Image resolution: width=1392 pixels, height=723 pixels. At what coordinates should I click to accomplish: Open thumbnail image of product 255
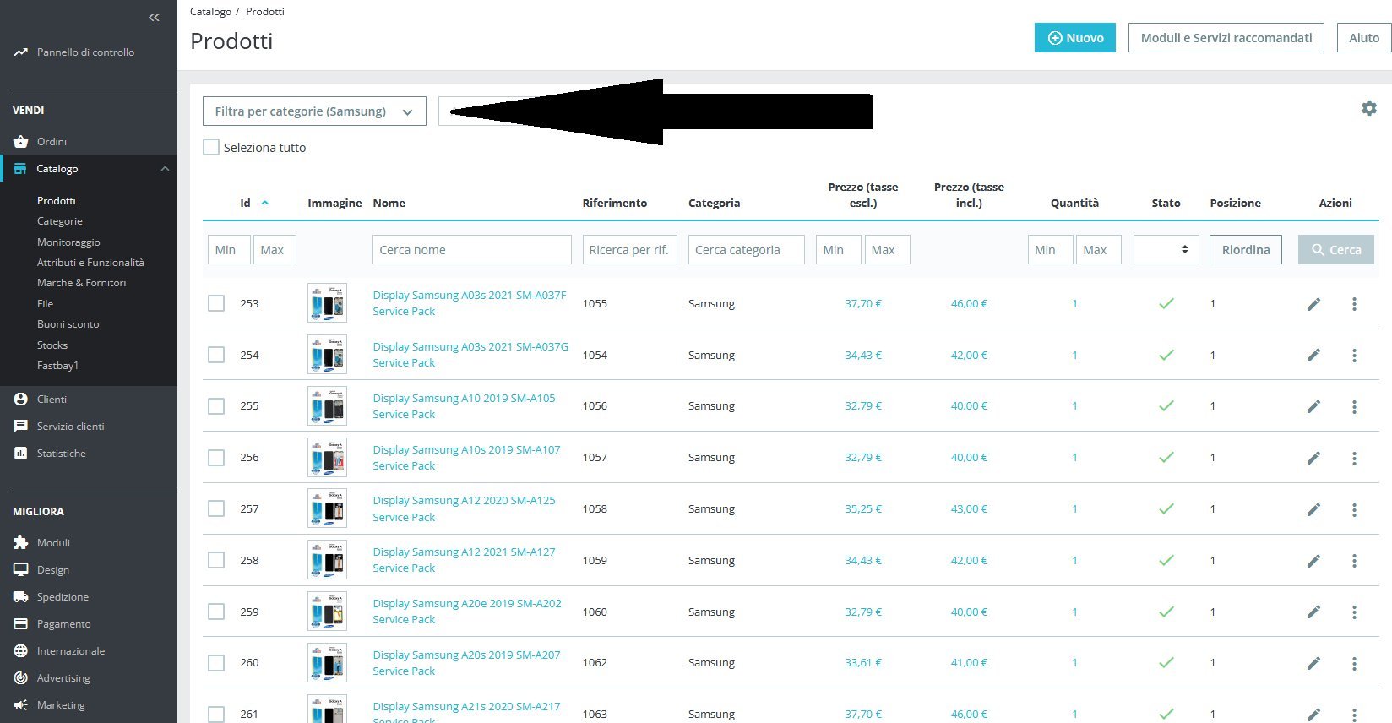coord(327,406)
